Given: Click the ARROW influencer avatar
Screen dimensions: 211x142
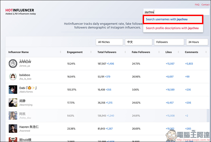Looking at the screenshot, I should [13, 64].
